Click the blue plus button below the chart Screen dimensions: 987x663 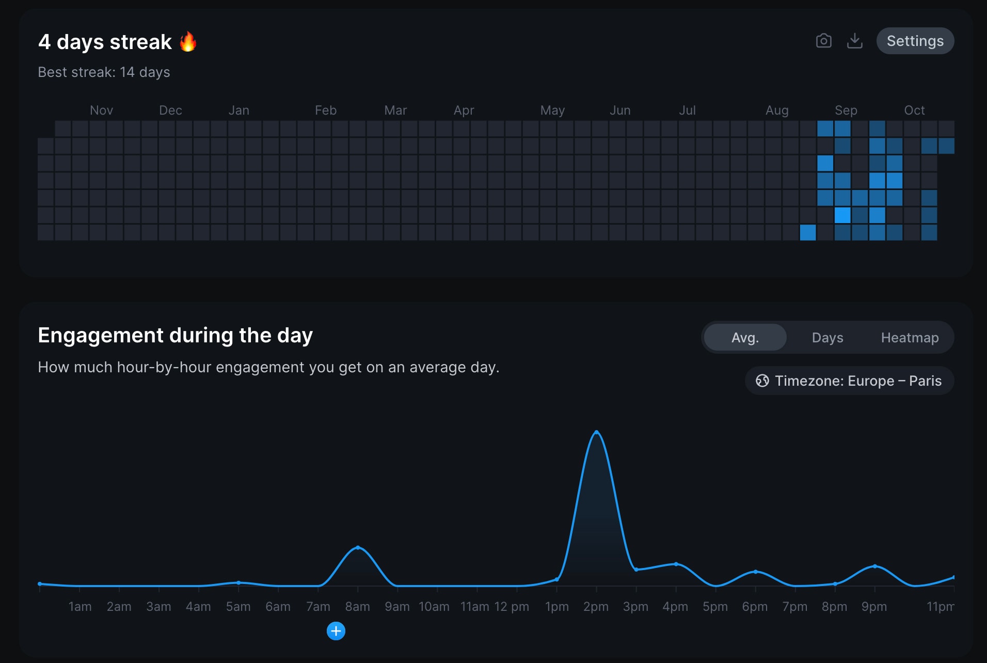pyautogui.click(x=336, y=631)
